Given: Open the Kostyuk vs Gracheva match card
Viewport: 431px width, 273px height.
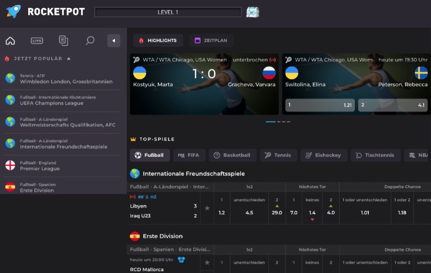Looking at the screenshot, I should (204, 84).
